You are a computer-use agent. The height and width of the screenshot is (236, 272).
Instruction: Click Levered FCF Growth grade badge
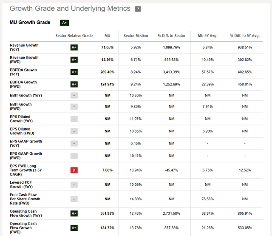pyautogui.click(x=74, y=185)
